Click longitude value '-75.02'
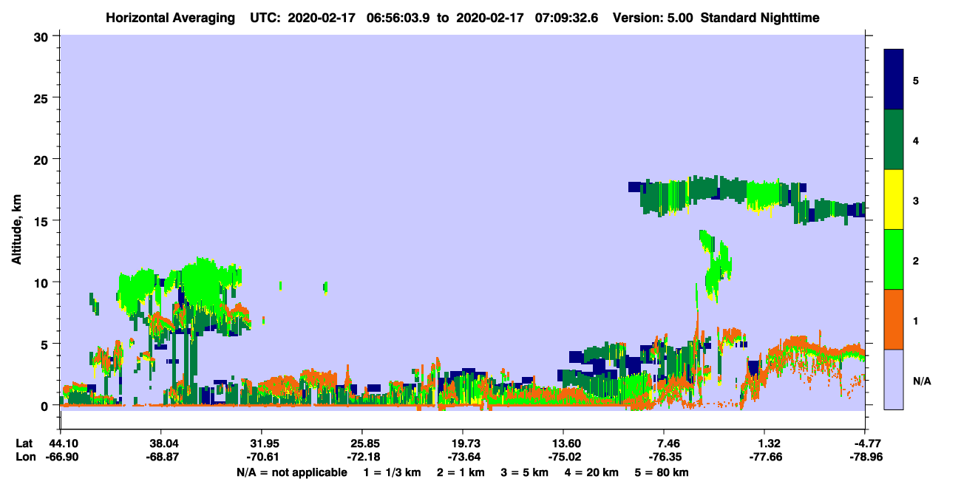 [563, 457]
